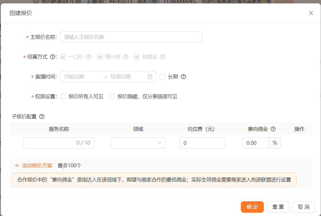Click the 主报价名称 input field
The image size is (321, 216).
coord(131,37)
